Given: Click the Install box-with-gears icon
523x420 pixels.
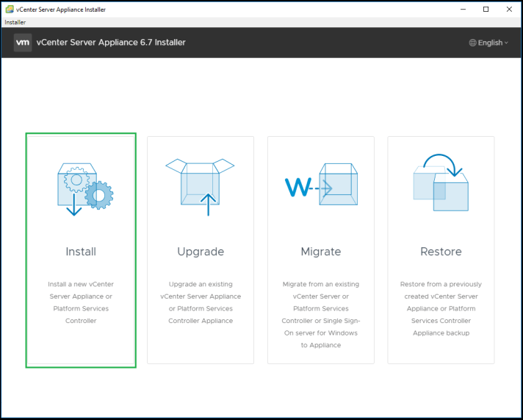Looking at the screenshot, I should point(84,188).
